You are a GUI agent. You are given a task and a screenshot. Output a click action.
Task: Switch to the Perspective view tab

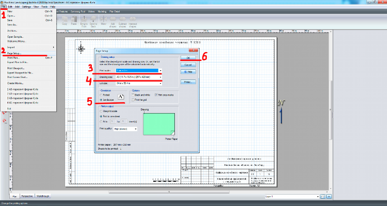(27, 196)
